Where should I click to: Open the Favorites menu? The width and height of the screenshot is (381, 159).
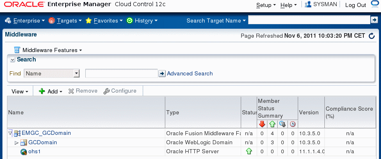point(108,20)
